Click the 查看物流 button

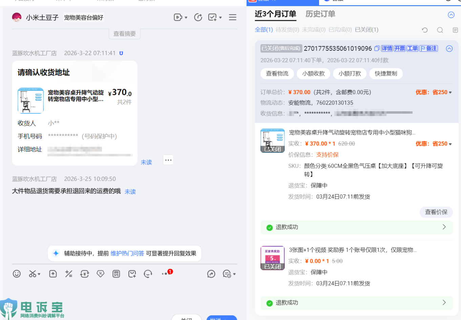pyautogui.click(x=277, y=73)
